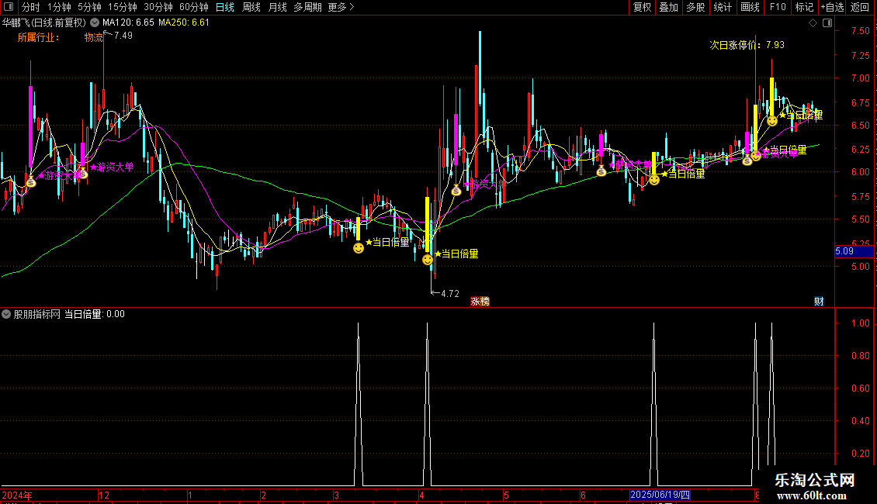Screen dimensions: 877x504
Task: Activate the 画线 drawing tool
Action: tap(750, 7)
